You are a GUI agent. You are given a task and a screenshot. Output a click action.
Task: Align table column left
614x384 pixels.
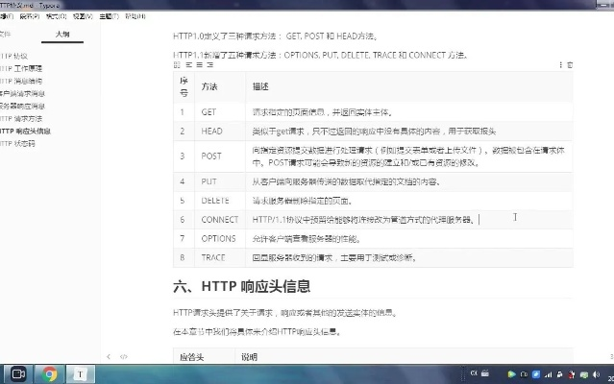[x=189, y=65]
